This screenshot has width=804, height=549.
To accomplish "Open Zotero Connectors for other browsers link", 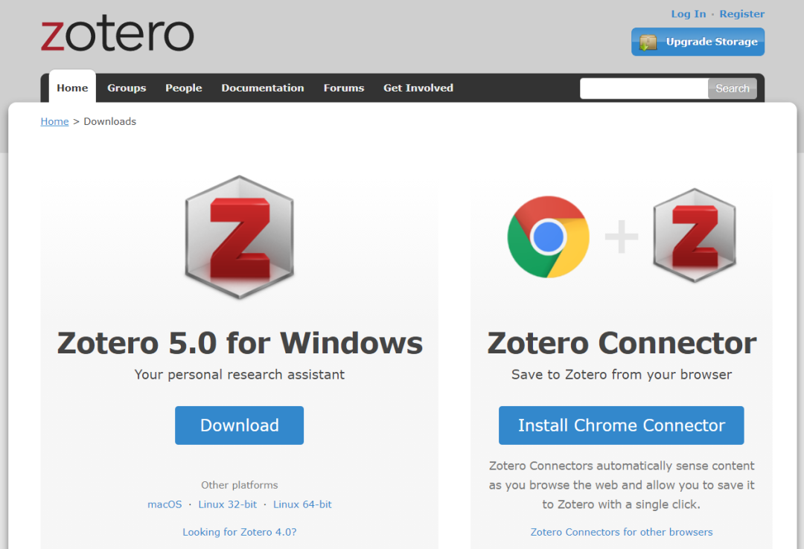I will pyautogui.click(x=622, y=532).
